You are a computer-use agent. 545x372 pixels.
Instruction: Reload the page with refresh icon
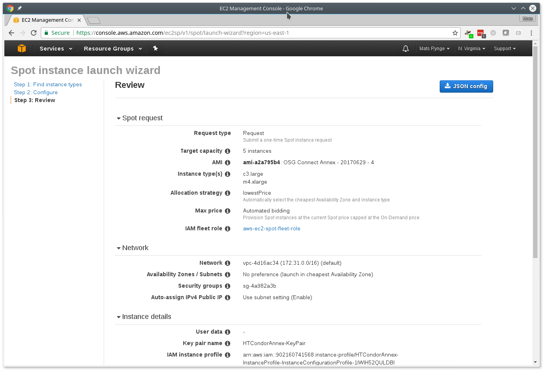point(34,33)
